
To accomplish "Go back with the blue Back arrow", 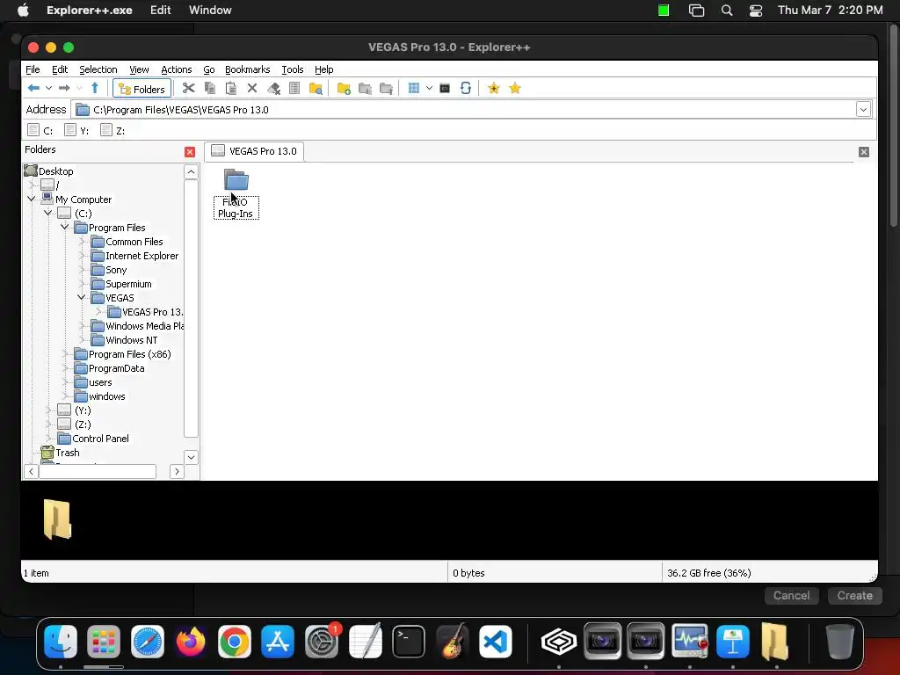I will click(x=33, y=89).
